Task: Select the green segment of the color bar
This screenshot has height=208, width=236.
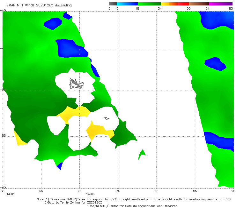Action: (x=149, y=4)
